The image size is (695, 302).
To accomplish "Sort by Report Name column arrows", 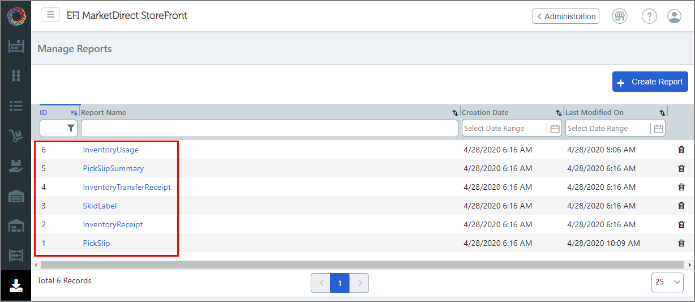I will click(454, 113).
